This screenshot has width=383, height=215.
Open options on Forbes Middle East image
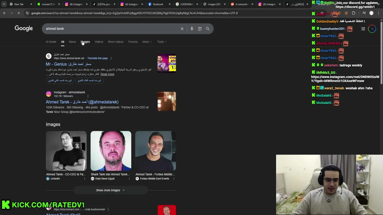174,179
